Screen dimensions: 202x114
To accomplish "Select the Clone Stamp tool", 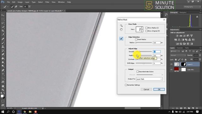I will pyautogui.click(x=3, y=47).
